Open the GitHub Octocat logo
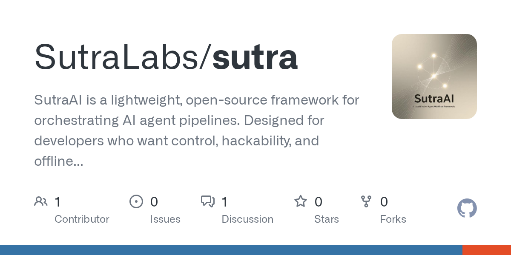 point(467,208)
